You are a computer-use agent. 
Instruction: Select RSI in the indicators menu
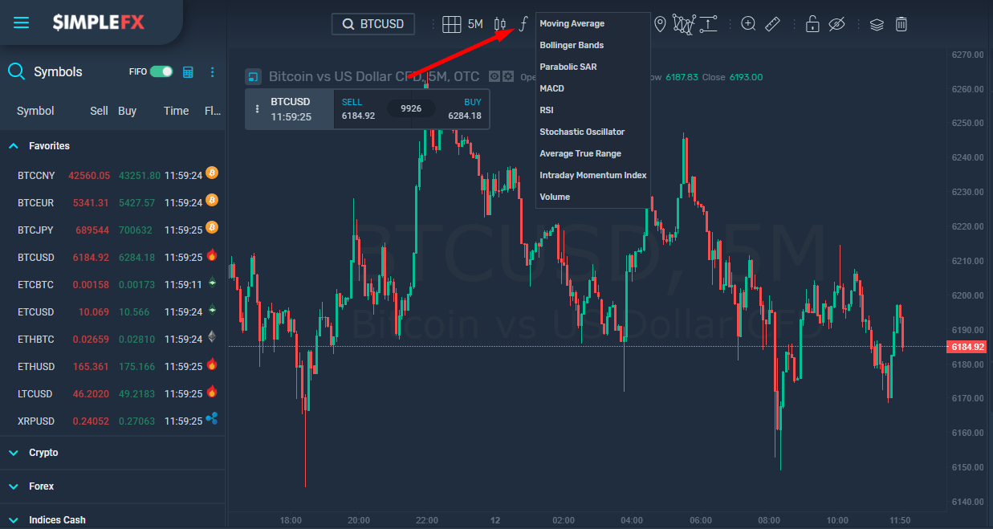pos(547,110)
